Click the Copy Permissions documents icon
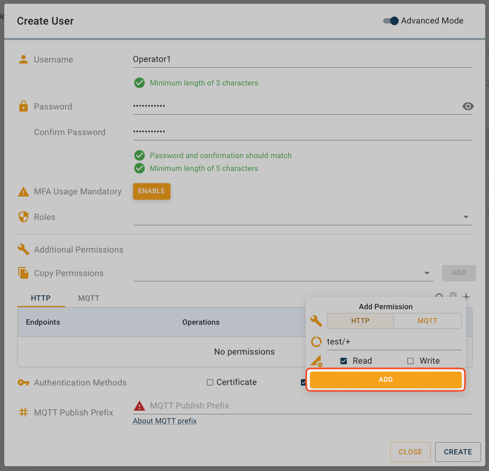This screenshot has height=471, width=489. (x=23, y=273)
